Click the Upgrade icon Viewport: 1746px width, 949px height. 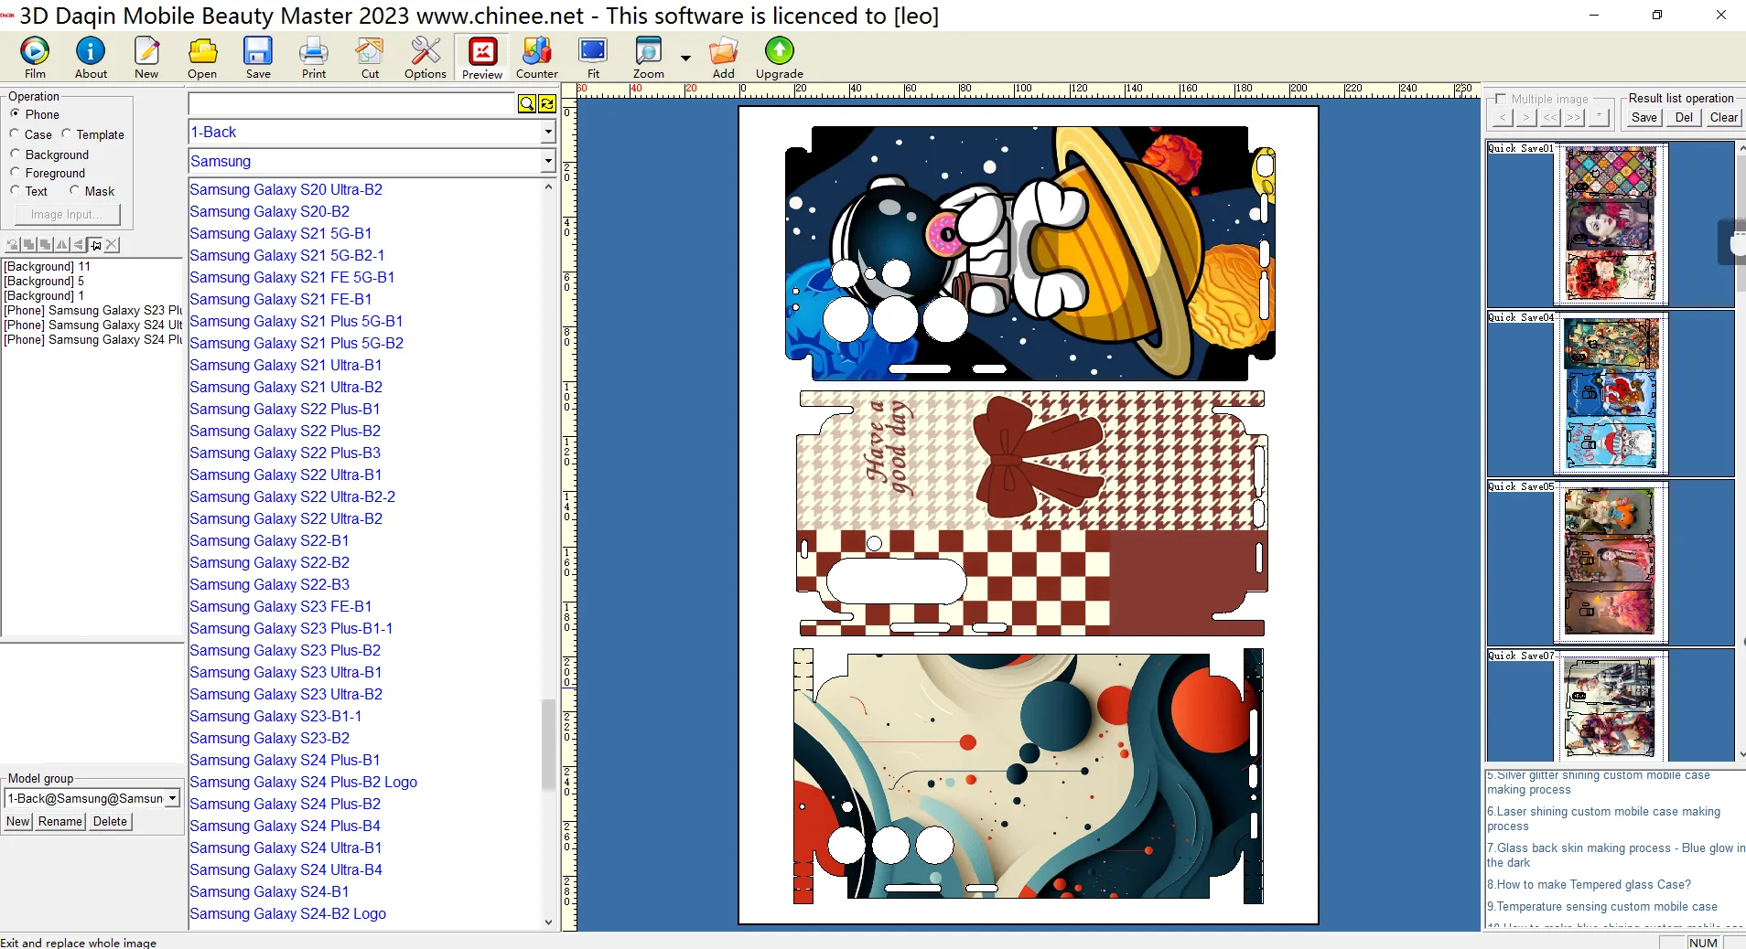[x=779, y=58]
